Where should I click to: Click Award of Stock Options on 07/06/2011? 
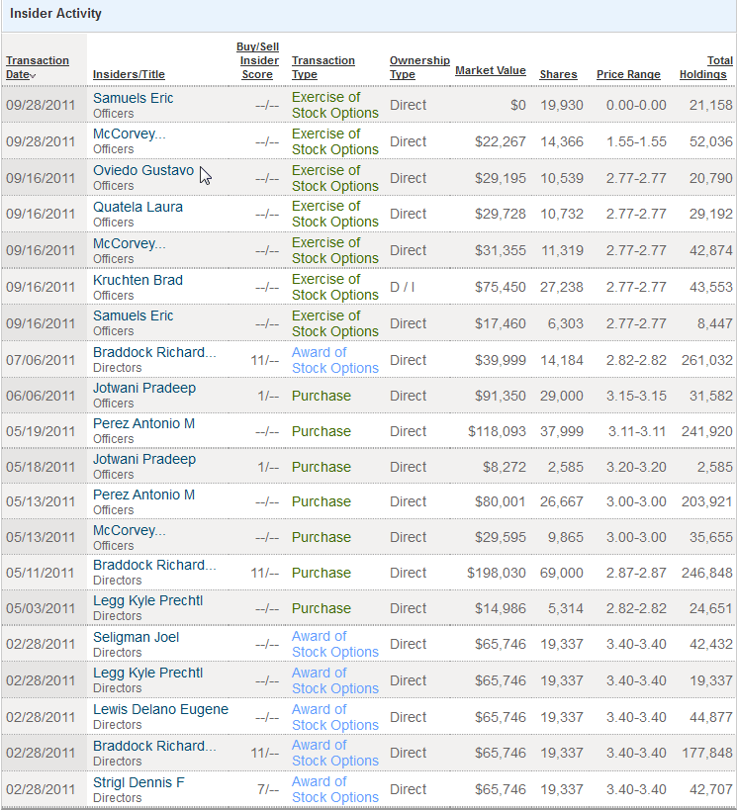point(334,360)
